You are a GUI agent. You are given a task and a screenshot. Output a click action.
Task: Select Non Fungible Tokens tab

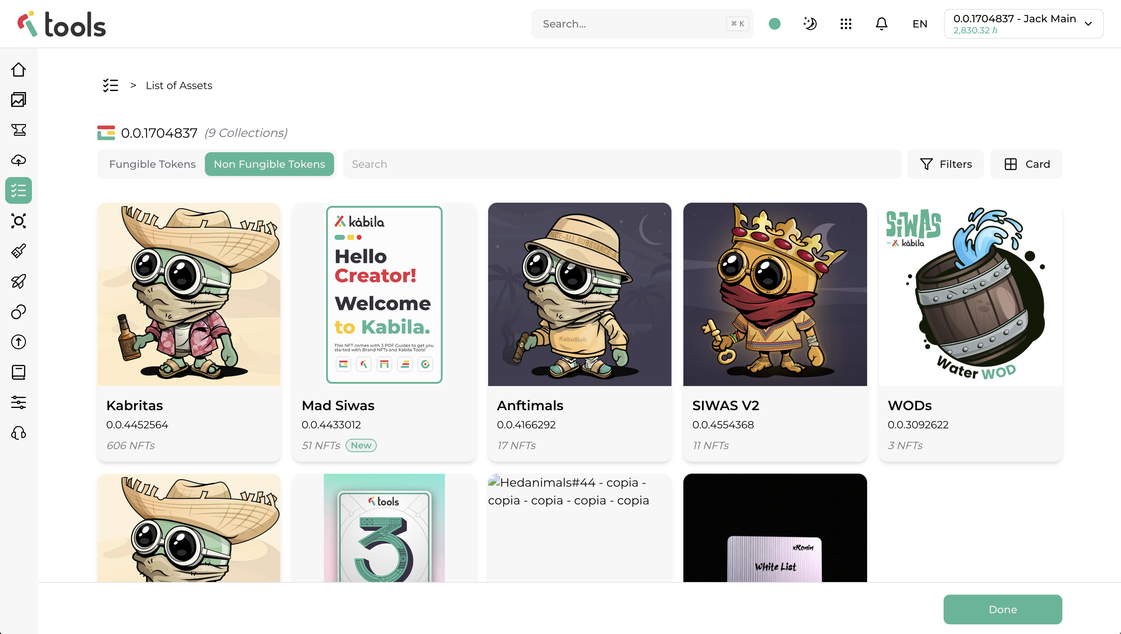pos(269,164)
